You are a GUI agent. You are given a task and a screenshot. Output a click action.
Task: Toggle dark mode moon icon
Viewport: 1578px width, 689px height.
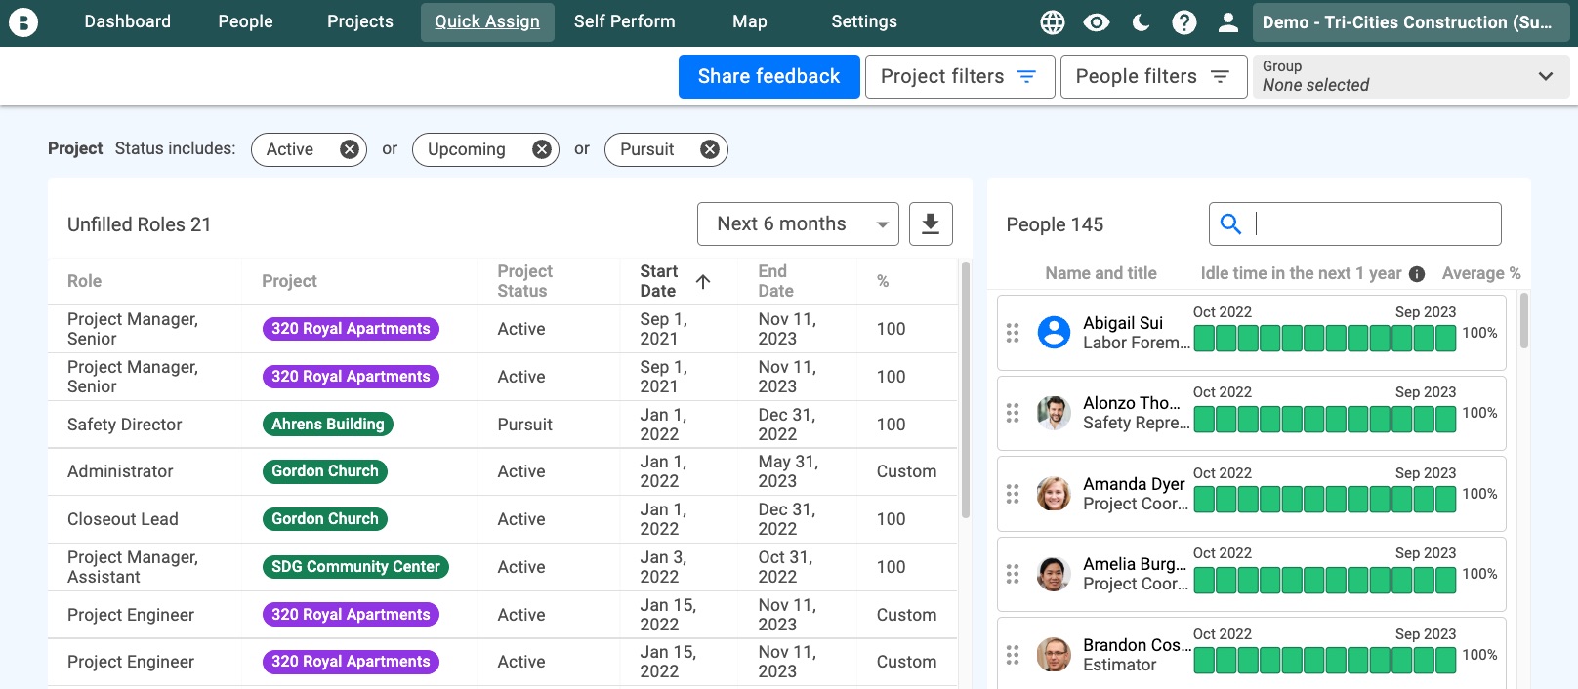(1141, 22)
